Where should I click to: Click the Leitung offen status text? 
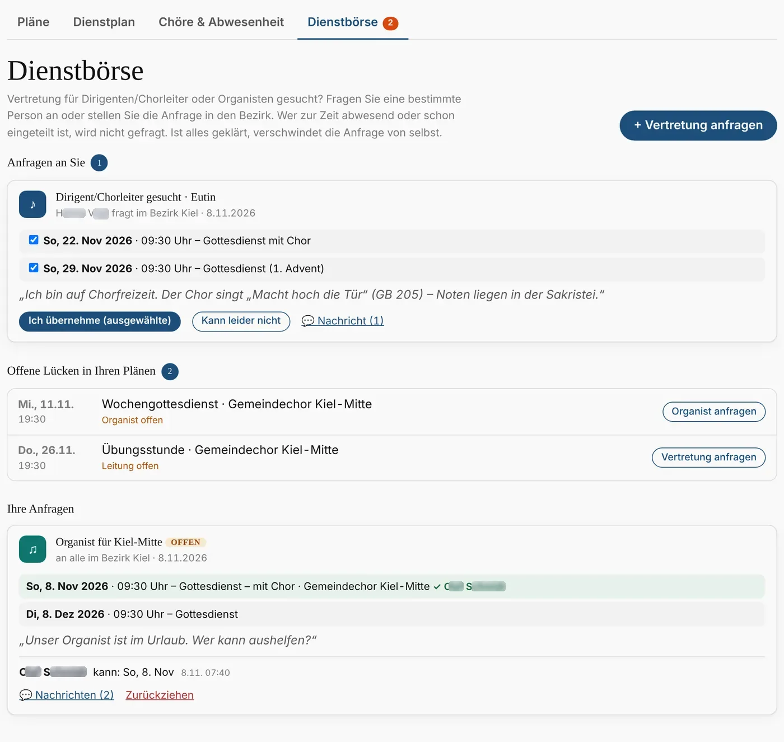[x=130, y=466]
